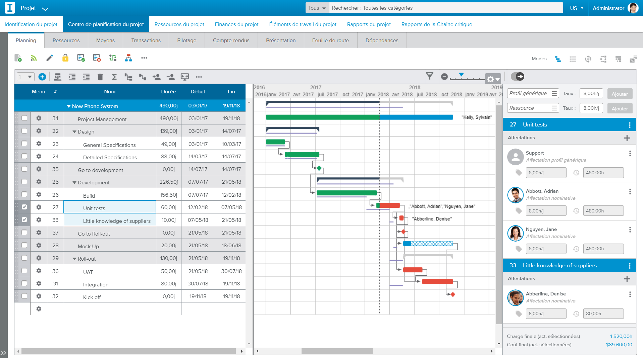This screenshot has width=643, height=358.
Task: Collapse the Development task group
Action: click(74, 182)
